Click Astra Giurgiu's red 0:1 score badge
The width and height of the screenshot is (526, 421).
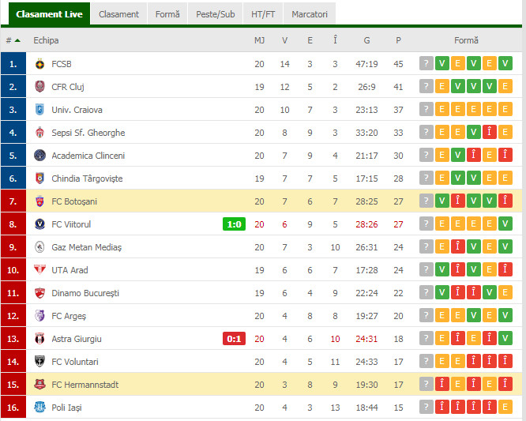pos(234,339)
